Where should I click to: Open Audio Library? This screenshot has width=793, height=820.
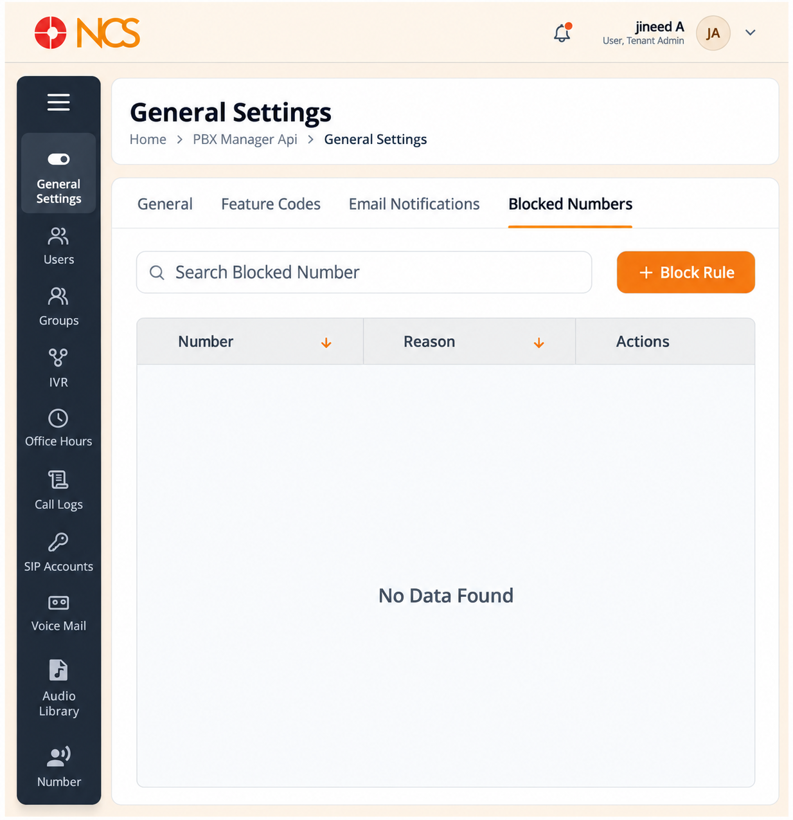point(58,688)
